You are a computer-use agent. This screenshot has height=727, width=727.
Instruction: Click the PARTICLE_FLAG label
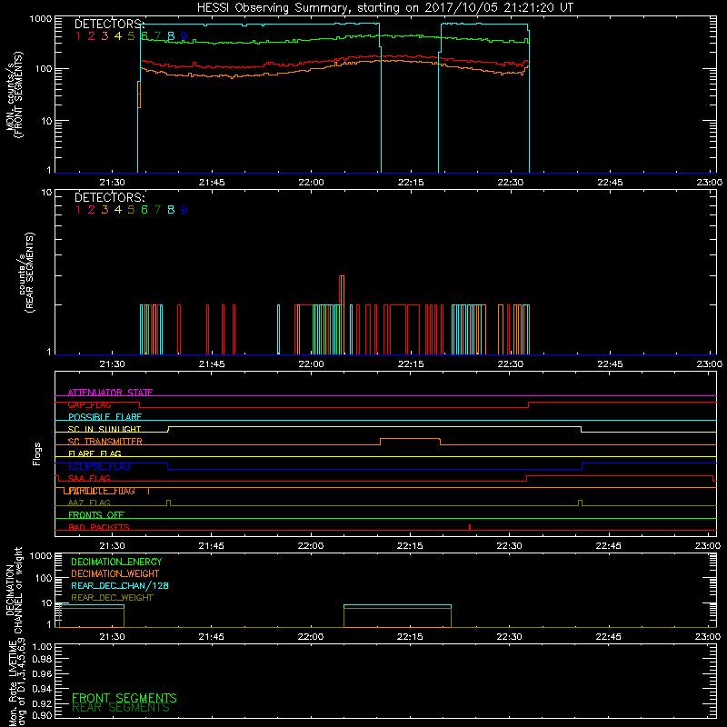[102, 491]
